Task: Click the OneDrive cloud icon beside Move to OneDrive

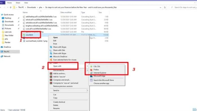Action: click(51, 57)
